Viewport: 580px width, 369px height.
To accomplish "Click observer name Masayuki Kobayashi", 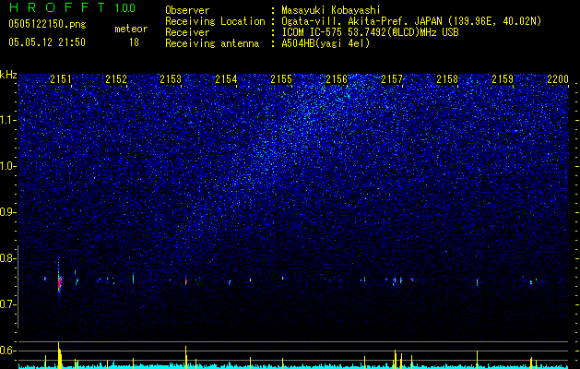I will pos(331,10).
